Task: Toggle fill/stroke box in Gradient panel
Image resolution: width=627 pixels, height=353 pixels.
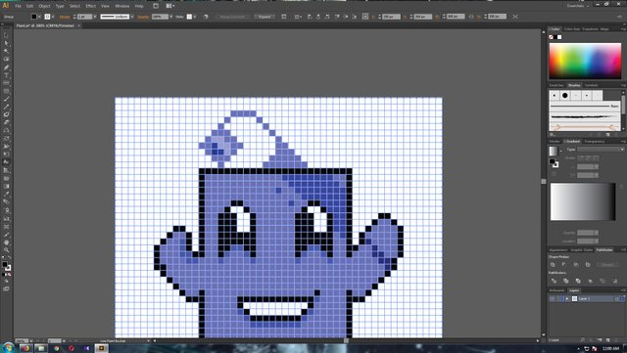Action: pyautogui.click(x=554, y=163)
